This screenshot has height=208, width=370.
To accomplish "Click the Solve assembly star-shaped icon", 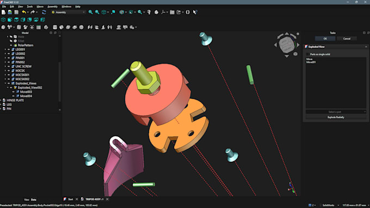I will tap(32, 27).
